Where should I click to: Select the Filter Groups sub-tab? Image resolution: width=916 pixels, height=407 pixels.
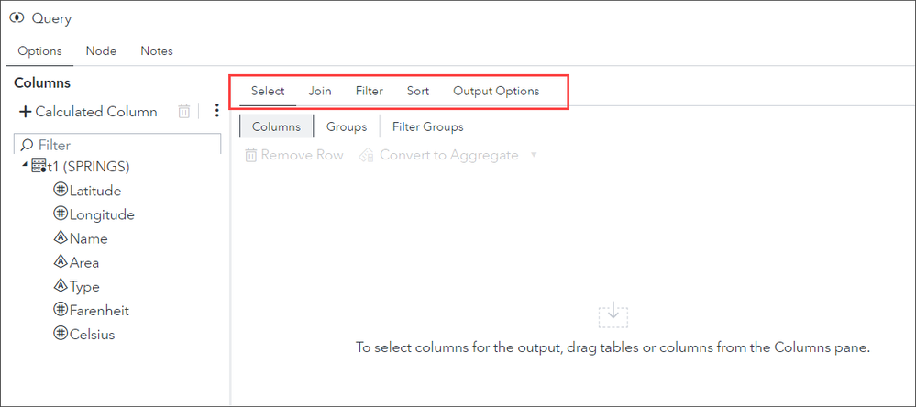[x=427, y=127]
